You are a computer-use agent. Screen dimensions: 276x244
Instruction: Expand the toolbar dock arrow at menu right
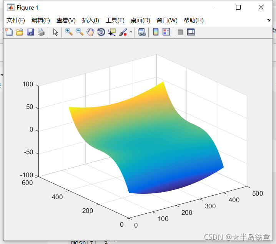point(268,20)
